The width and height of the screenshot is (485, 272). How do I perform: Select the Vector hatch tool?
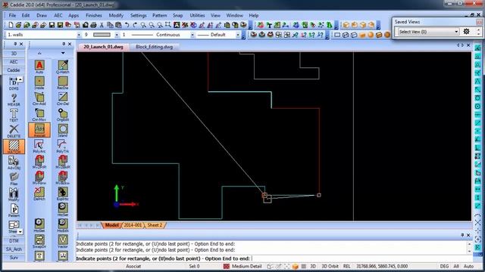click(62, 241)
